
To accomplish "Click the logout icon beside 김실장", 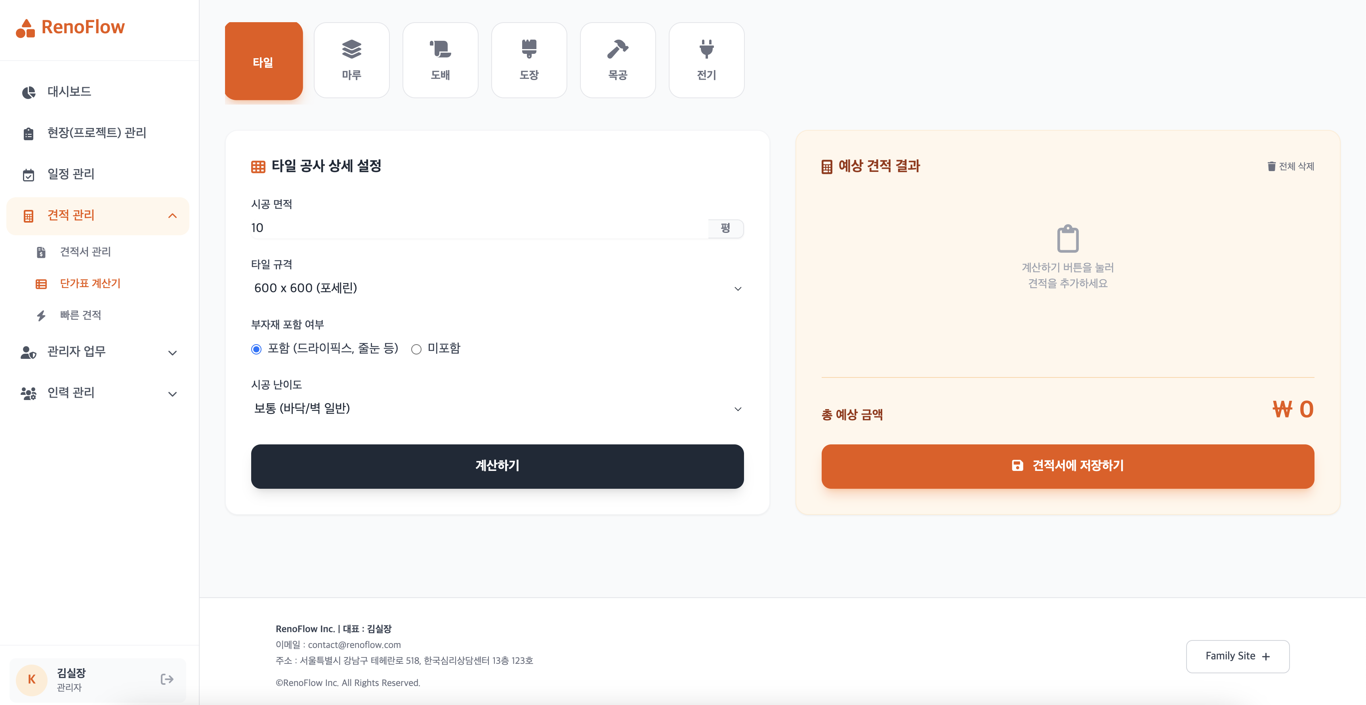I will coord(167,679).
